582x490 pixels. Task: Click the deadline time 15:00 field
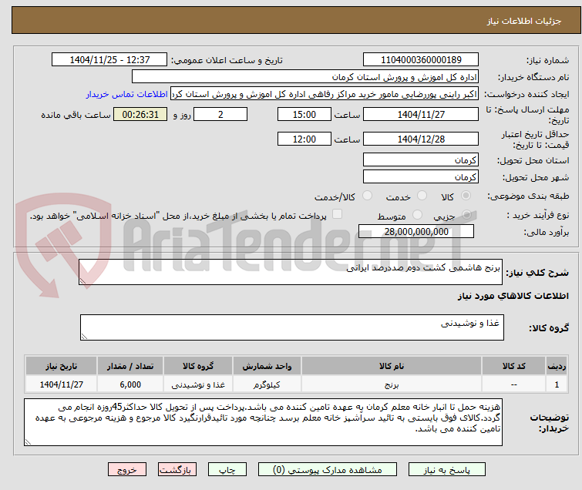pyautogui.click(x=304, y=114)
